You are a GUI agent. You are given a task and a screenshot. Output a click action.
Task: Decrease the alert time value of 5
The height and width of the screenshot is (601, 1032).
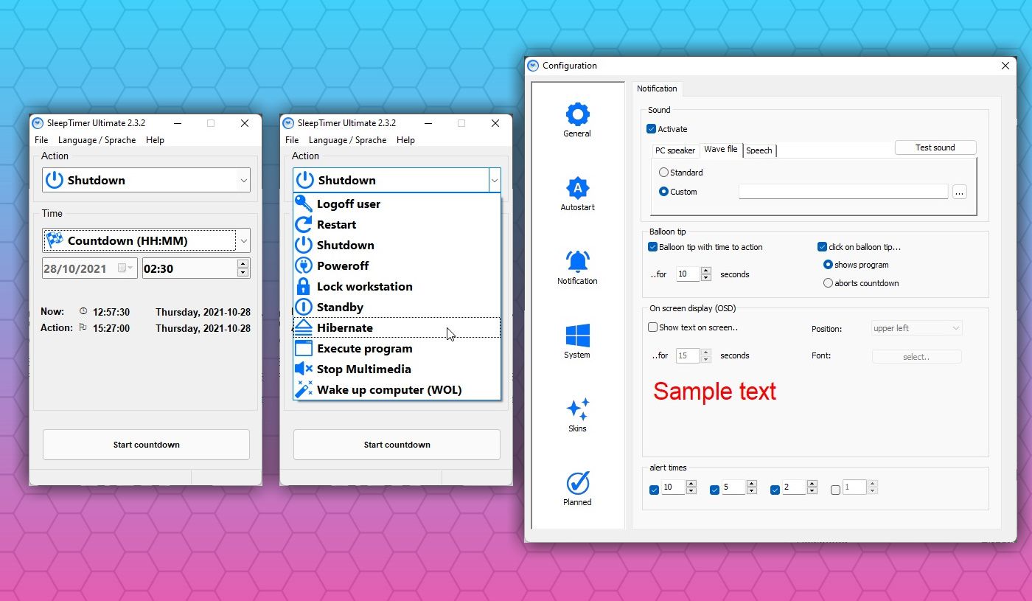click(x=751, y=490)
